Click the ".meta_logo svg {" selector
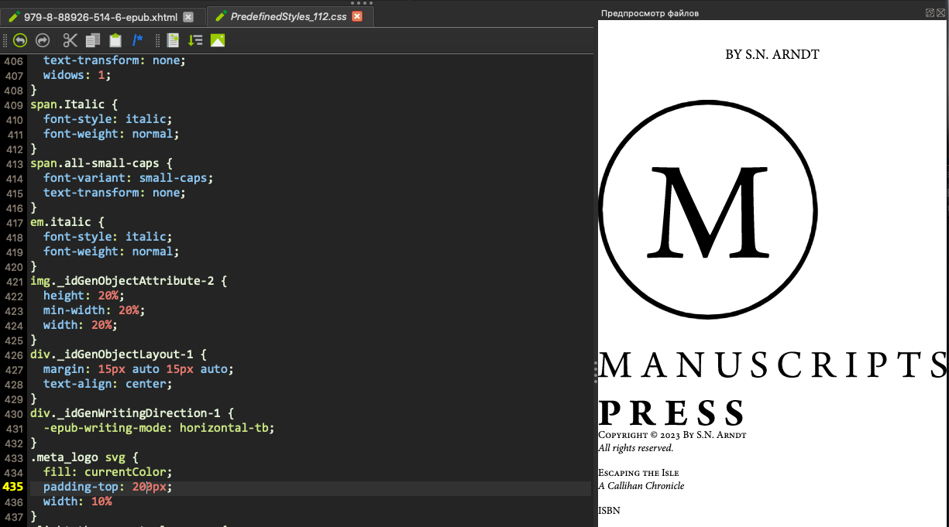This screenshot has height=527, width=949. click(84, 457)
